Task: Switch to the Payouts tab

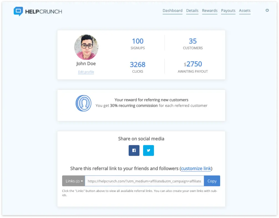Action: pyautogui.click(x=228, y=11)
